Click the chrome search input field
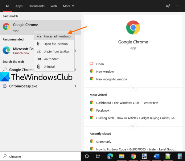 pos(40,156)
